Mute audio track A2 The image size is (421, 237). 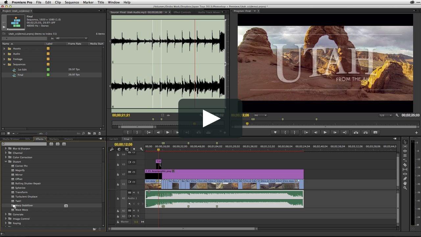tap(134, 211)
